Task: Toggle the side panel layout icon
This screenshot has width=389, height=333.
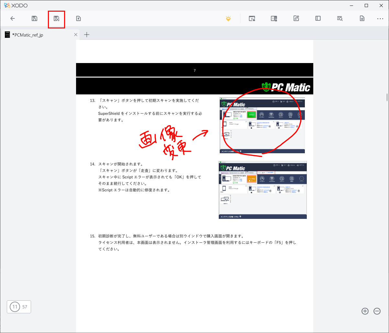Action: [318, 19]
